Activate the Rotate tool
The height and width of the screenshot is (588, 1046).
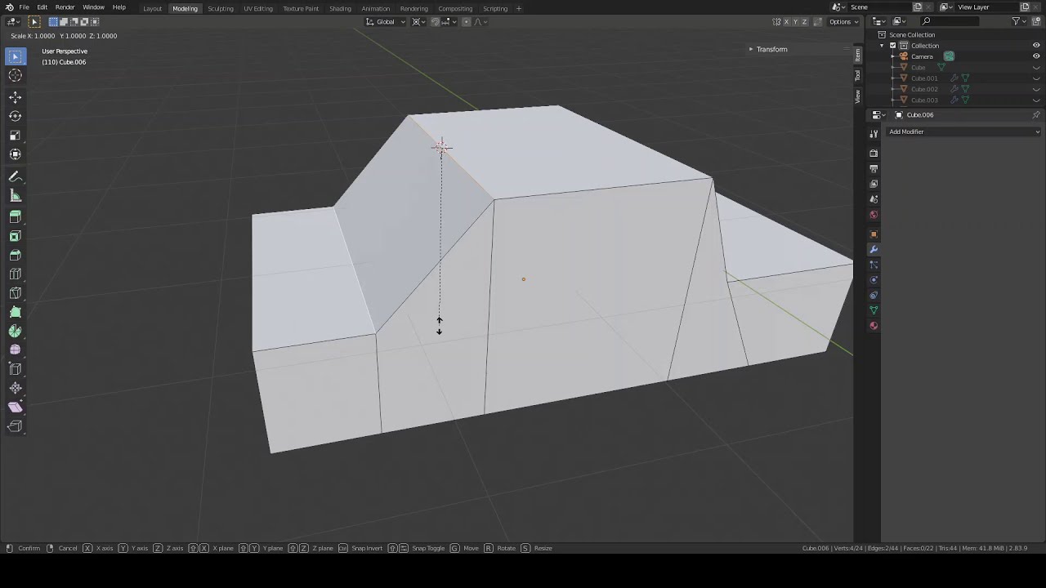point(15,116)
